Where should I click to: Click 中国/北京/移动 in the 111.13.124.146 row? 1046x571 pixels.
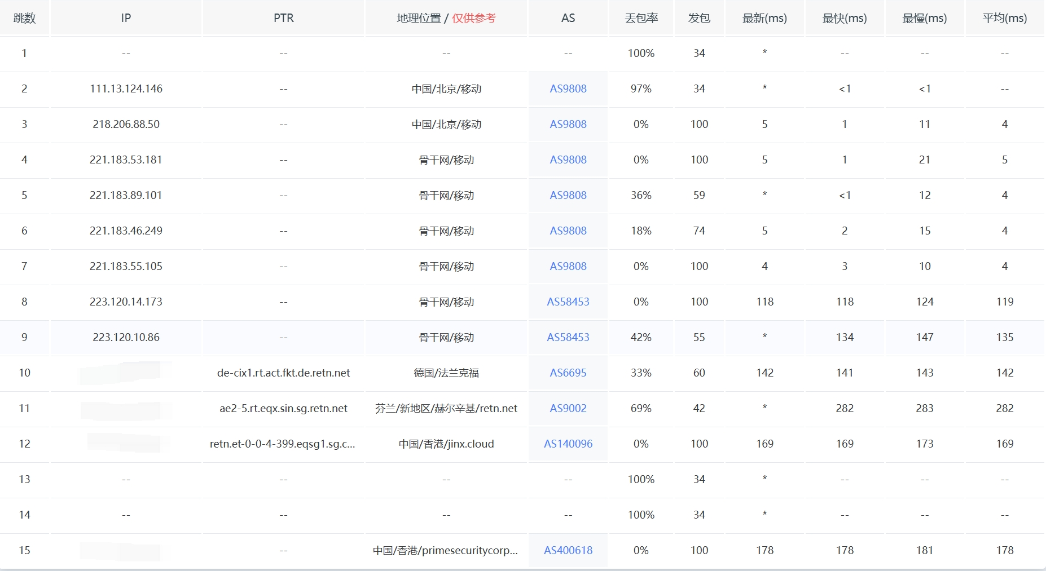pyautogui.click(x=446, y=88)
